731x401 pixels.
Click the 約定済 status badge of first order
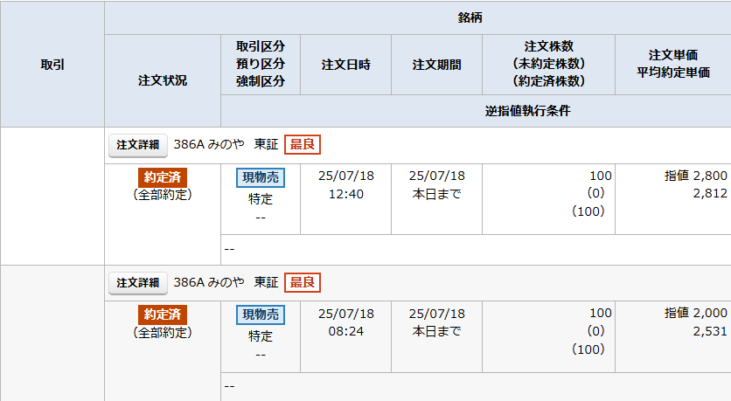click(x=163, y=177)
